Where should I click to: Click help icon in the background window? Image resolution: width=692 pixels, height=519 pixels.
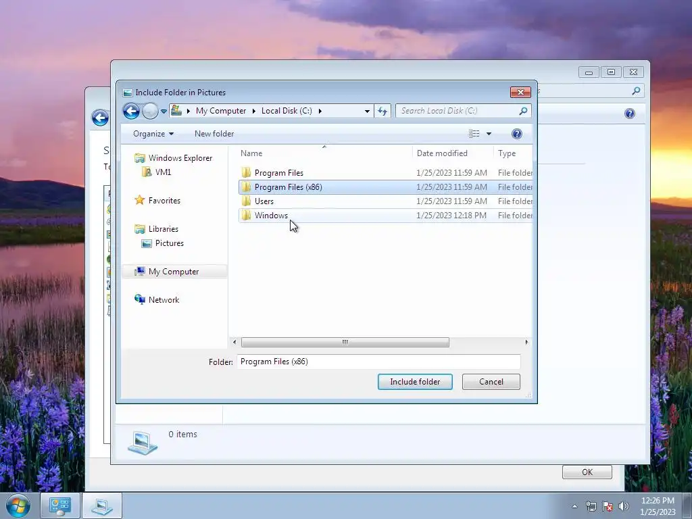point(630,114)
